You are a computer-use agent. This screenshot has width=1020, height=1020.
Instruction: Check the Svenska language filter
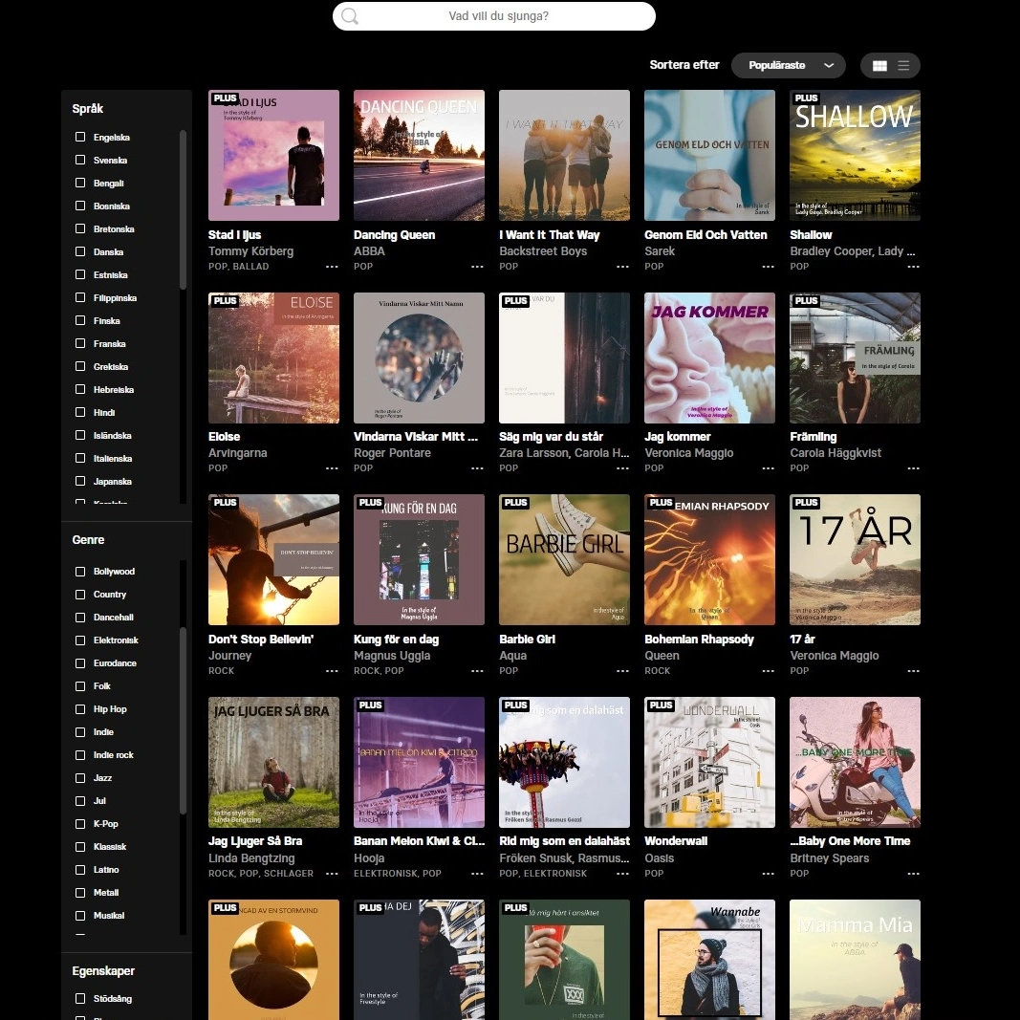pos(80,160)
